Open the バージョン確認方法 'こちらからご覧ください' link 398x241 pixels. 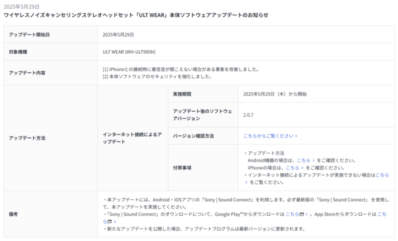pos(270,136)
